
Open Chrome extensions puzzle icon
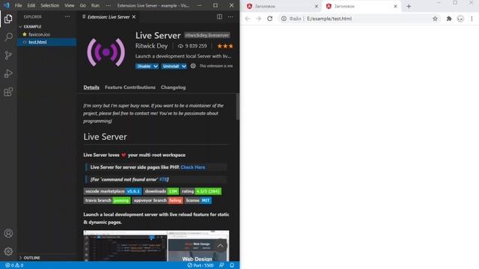click(x=449, y=19)
